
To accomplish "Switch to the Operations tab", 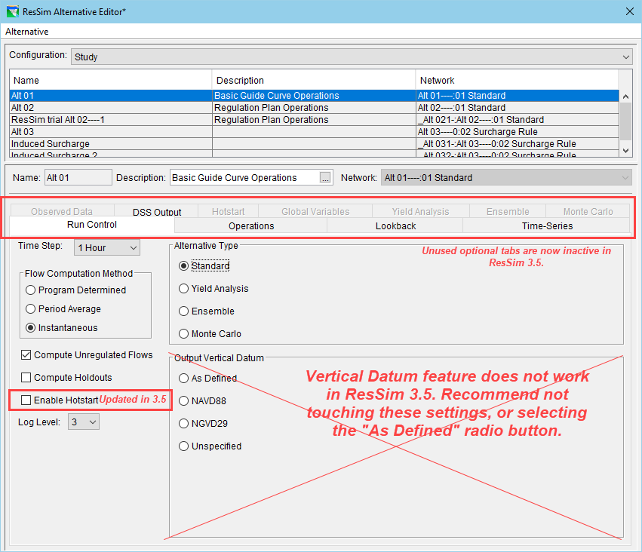I will tap(251, 226).
